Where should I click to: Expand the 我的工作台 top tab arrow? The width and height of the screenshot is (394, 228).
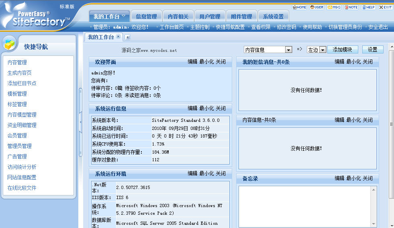[123, 16]
